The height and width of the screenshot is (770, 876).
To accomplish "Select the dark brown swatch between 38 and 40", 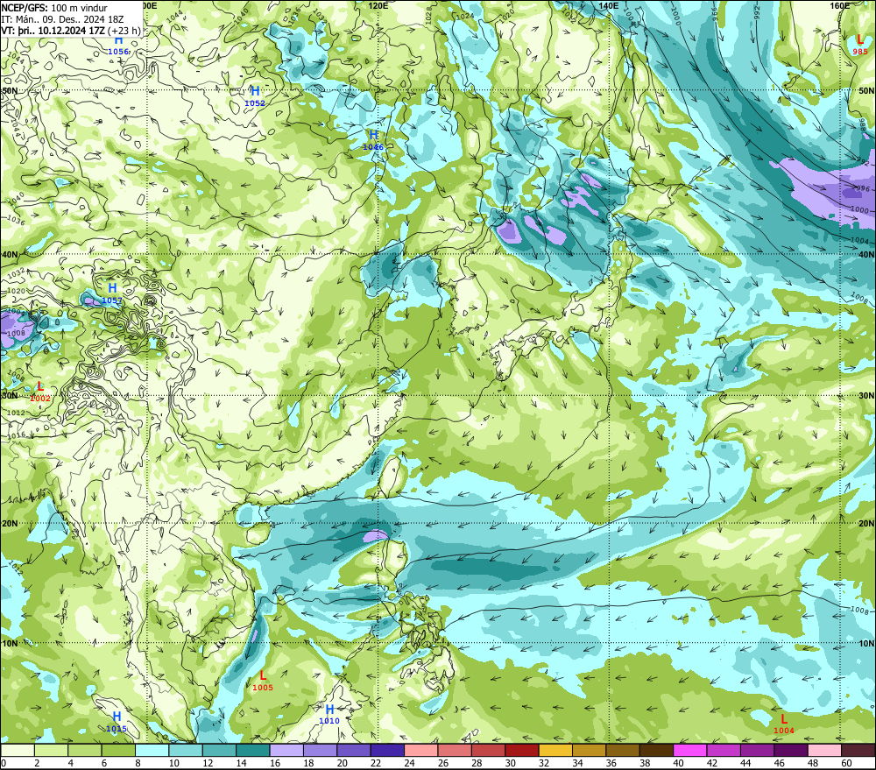I will click(656, 750).
